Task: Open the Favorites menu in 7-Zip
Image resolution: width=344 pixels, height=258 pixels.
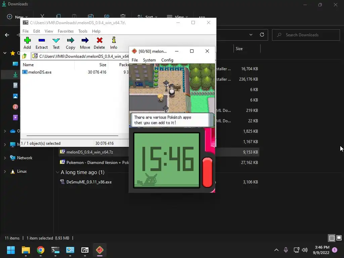Action: pos(66,31)
